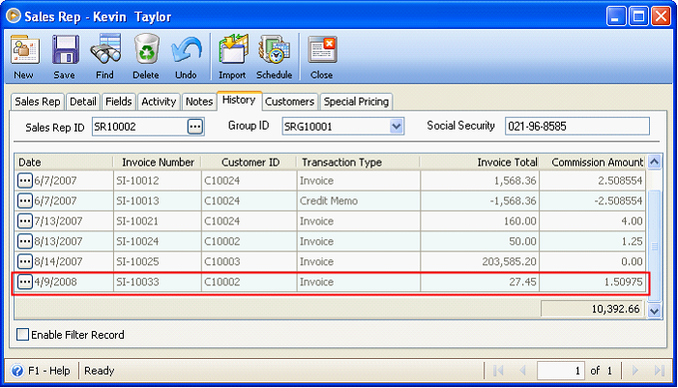Open Sales Rep ID lookup ellipsis button
The image size is (678, 388).
[195, 127]
